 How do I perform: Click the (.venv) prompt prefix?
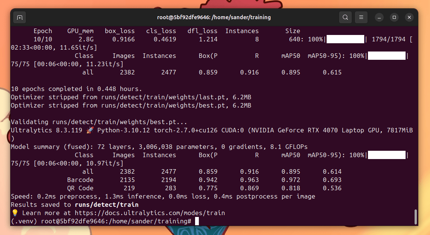[x=24, y=221]
